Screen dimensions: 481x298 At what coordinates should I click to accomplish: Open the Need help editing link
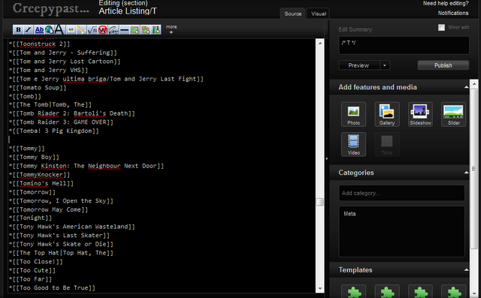[x=446, y=3]
